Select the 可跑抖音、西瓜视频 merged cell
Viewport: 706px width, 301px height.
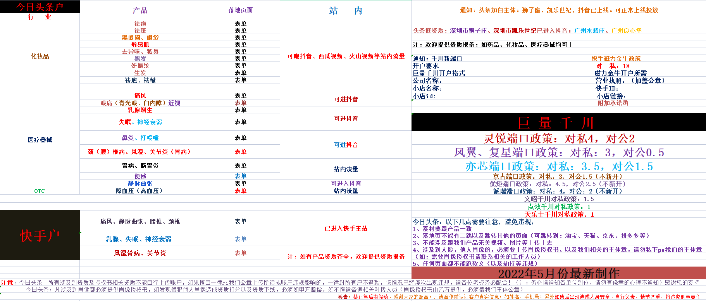click(x=346, y=56)
